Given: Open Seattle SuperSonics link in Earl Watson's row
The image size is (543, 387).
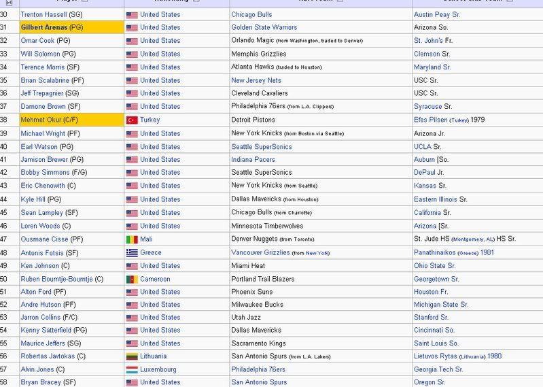Looking at the screenshot, I should (x=262, y=147).
